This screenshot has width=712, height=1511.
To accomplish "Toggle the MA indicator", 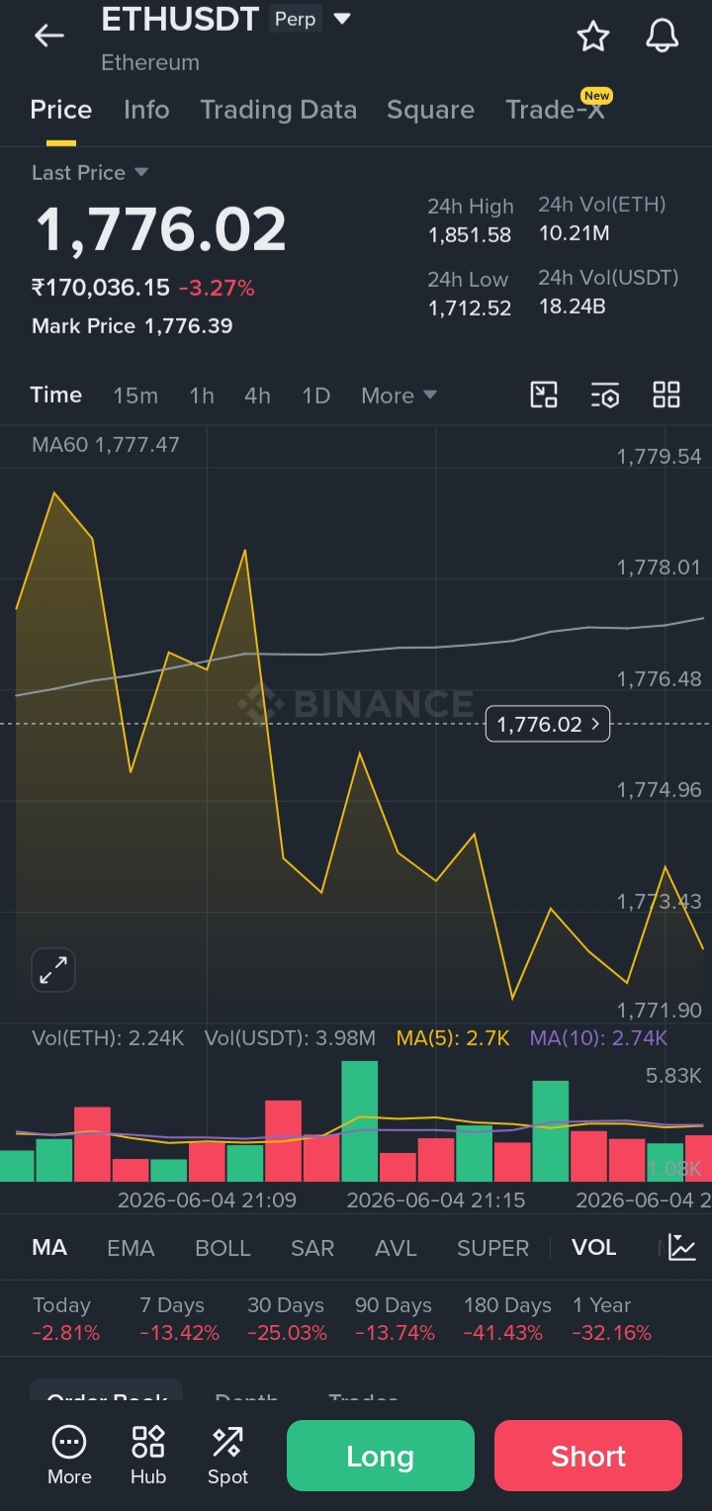I will 49,1247.
